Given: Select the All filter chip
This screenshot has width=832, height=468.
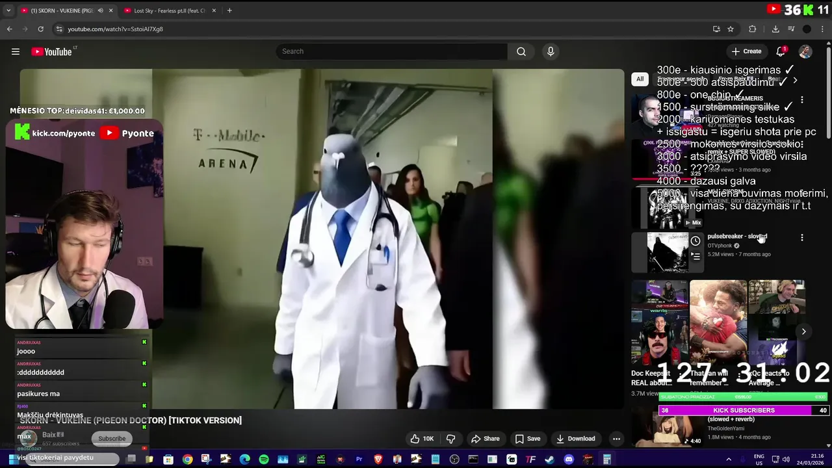Looking at the screenshot, I should [640, 79].
